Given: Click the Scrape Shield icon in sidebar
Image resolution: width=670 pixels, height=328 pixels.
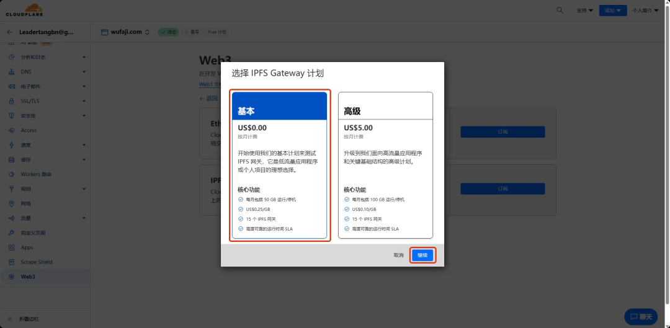Looking at the screenshot, I should pyautogui.click(x=12, y=262).
